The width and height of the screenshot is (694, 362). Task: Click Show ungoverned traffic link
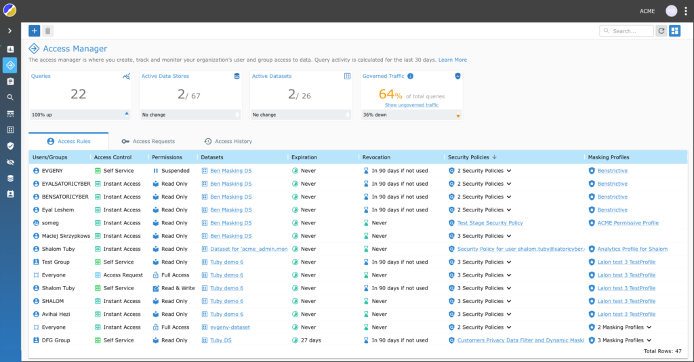(411, 105)
